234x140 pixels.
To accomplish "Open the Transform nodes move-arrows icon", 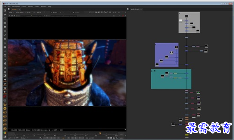I will tap(5, 43).
